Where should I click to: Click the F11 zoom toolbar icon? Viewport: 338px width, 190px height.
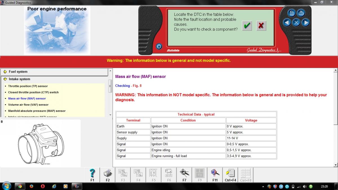pos(215,175)
